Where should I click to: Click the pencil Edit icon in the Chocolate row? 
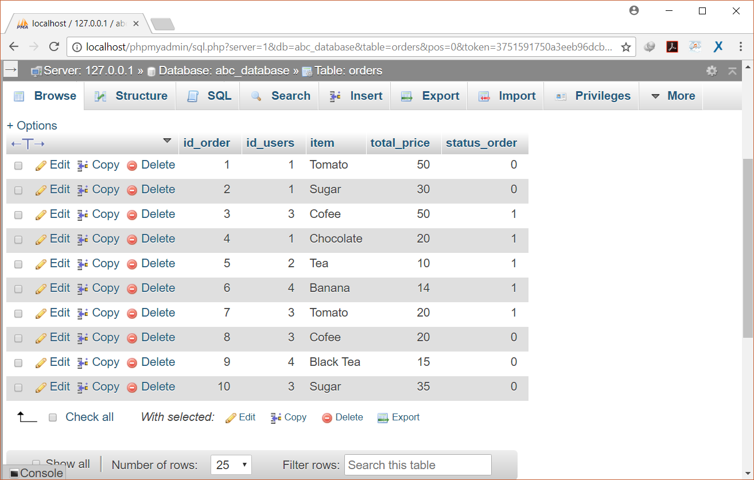pos(41,240)
